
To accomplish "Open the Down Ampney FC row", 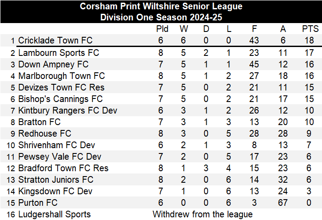I will point(53,64).
